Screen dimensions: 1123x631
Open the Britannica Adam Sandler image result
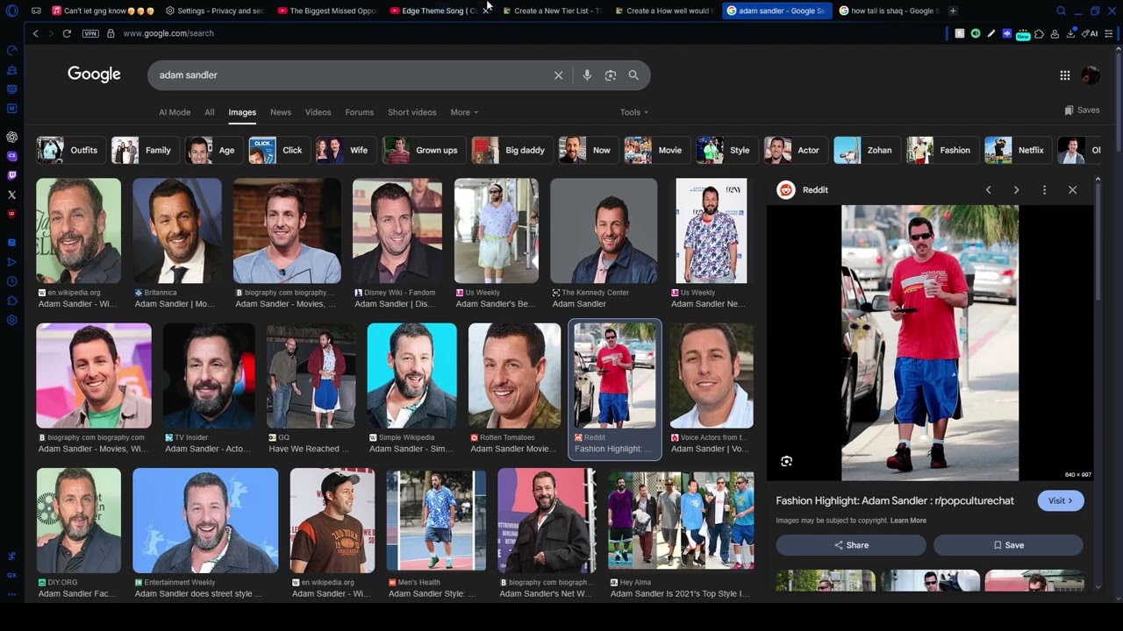[x=177, y=231]
